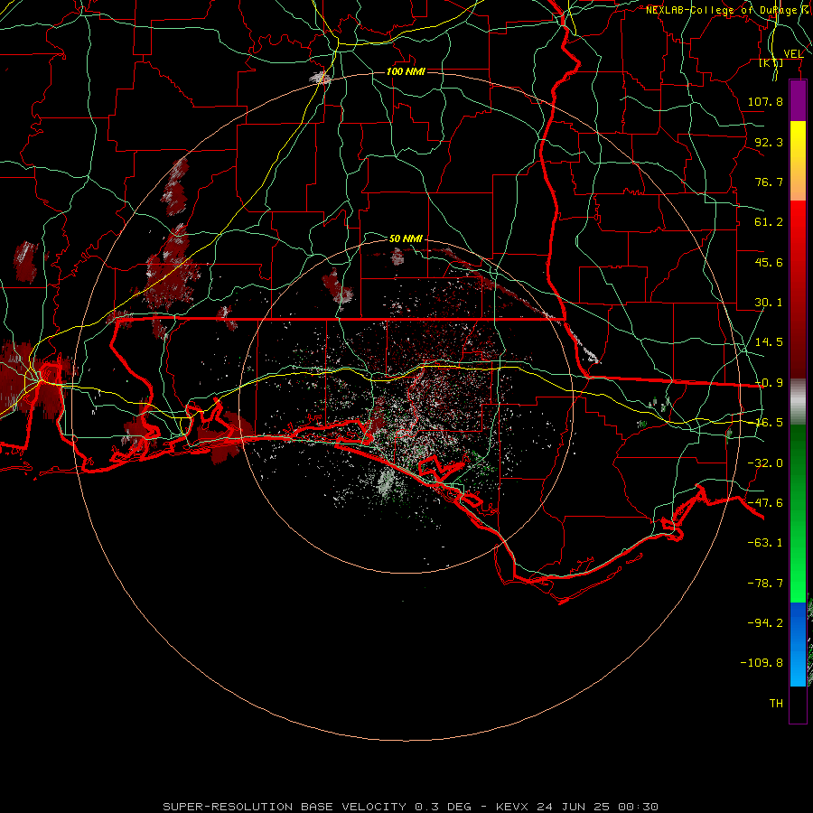This screenshot has width=813, height=813.
Task: Click the NEXLAB-College of DuPage label
Action: 721,10
